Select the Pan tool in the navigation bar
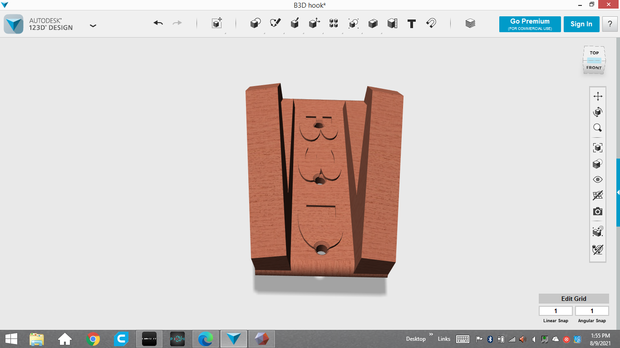 (598, 96)
